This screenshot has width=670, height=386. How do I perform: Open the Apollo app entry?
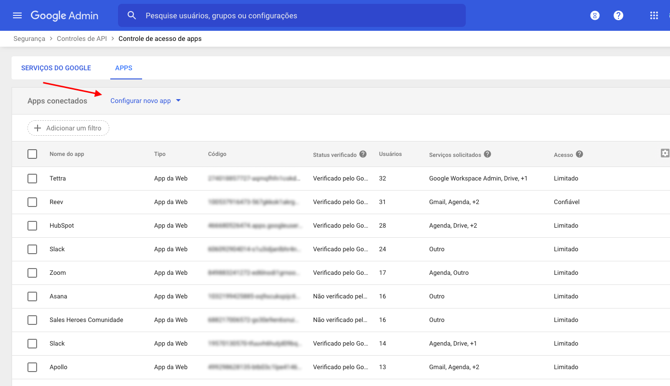point(58,367)
